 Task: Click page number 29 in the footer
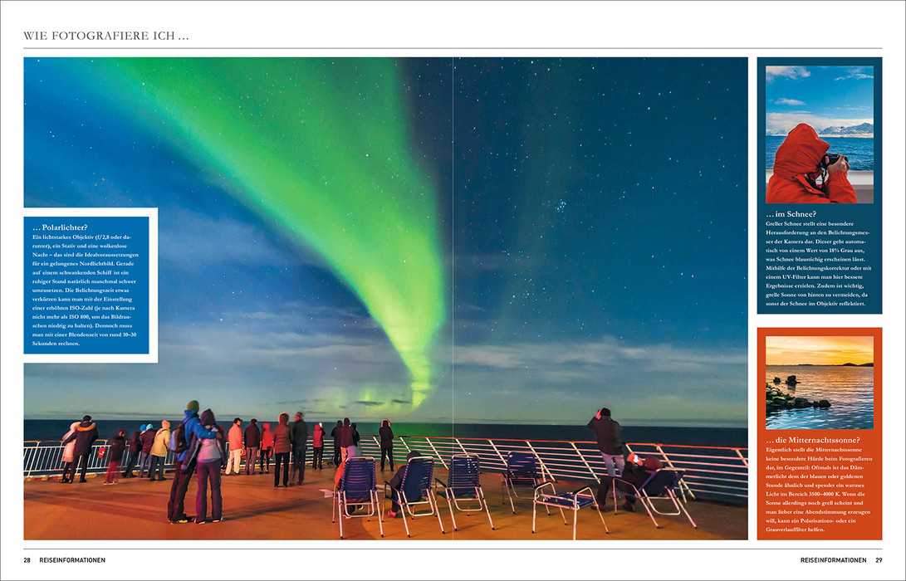(x=878, y=560)
